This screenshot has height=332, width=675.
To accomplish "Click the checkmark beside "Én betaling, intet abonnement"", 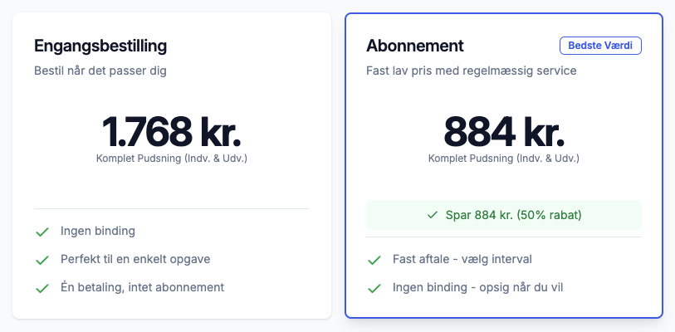I will click(x=42, y=288).
